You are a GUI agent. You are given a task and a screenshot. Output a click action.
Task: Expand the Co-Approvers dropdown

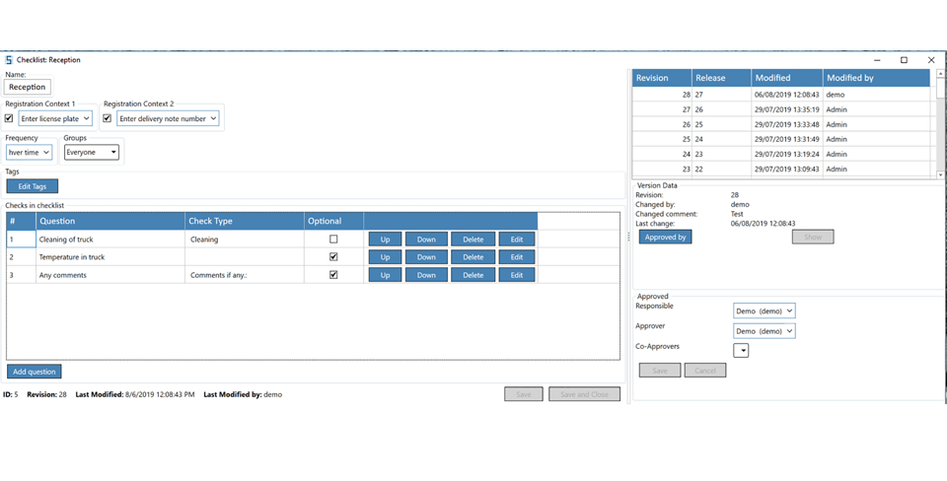click(x=741, y=351)
